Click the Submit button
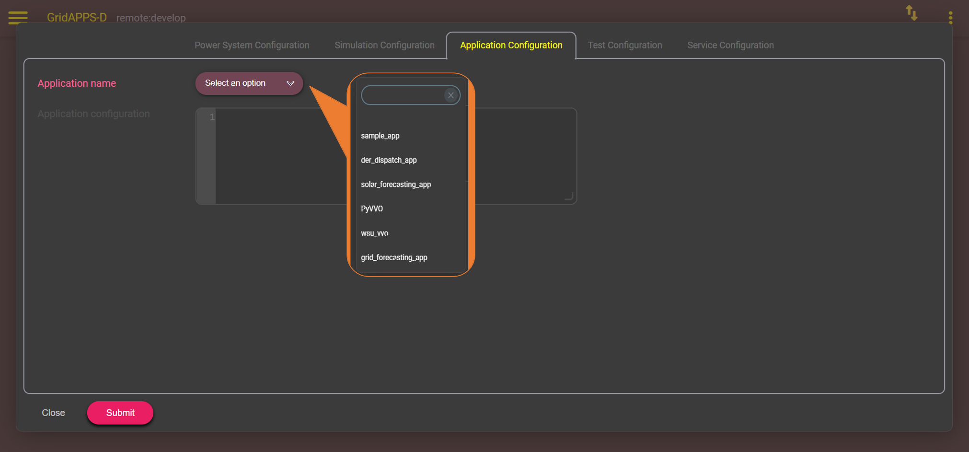Screen dimensions: 969x452 pyautogui.click(x=120, y=413)
